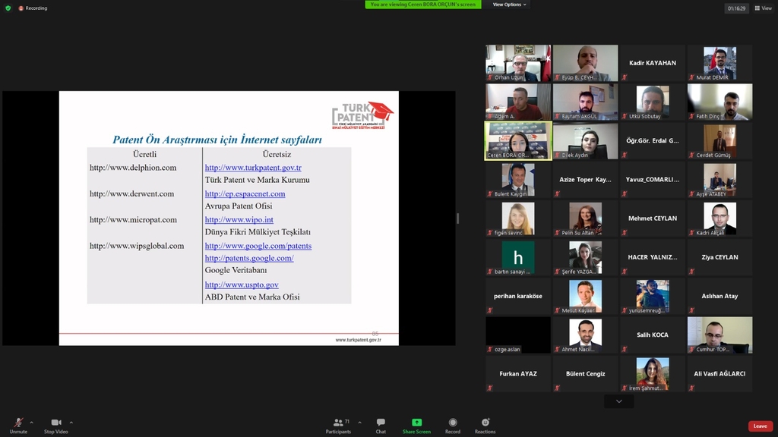Click the red Recording indicator

tap(33, 8)
